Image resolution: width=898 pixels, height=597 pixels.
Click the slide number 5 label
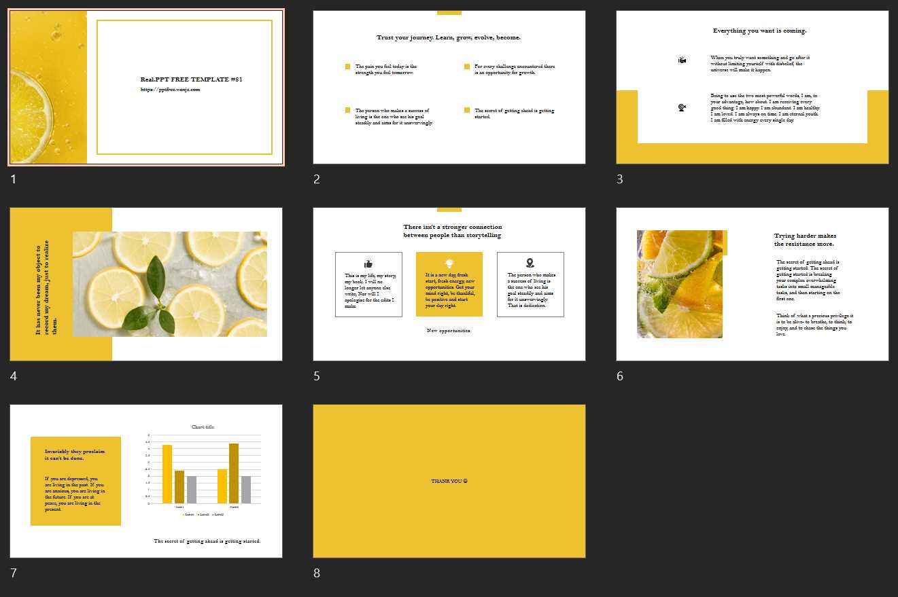pos(316,376)
